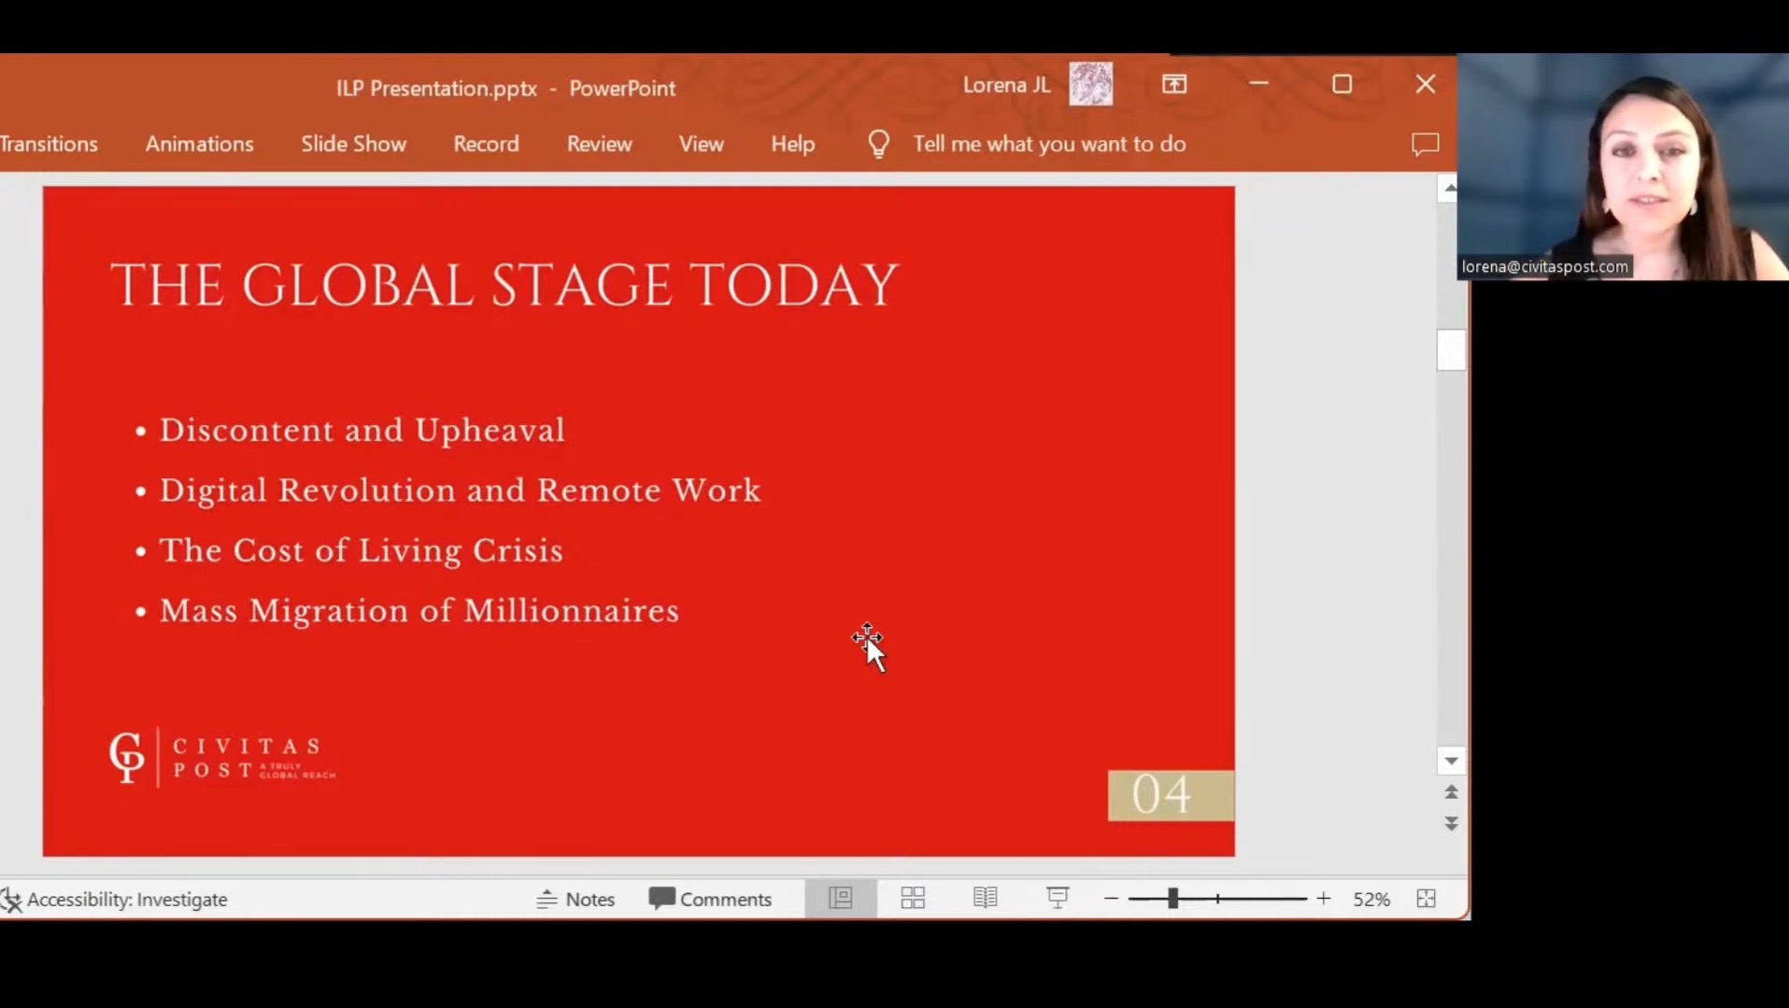This screenshot has height=1008, width=1789.
Task: Click the zoom in plus button
Action: [x=1323, y=899]
